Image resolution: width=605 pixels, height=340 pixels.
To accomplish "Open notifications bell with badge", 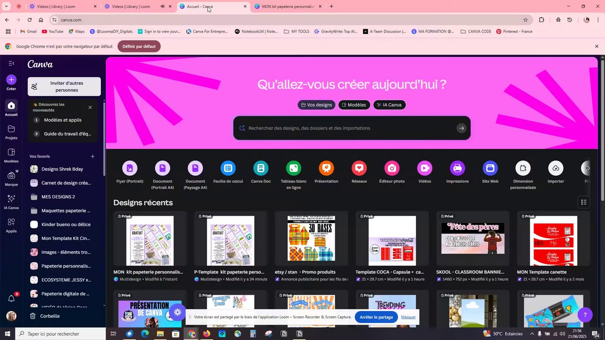I will pos(11,298).
